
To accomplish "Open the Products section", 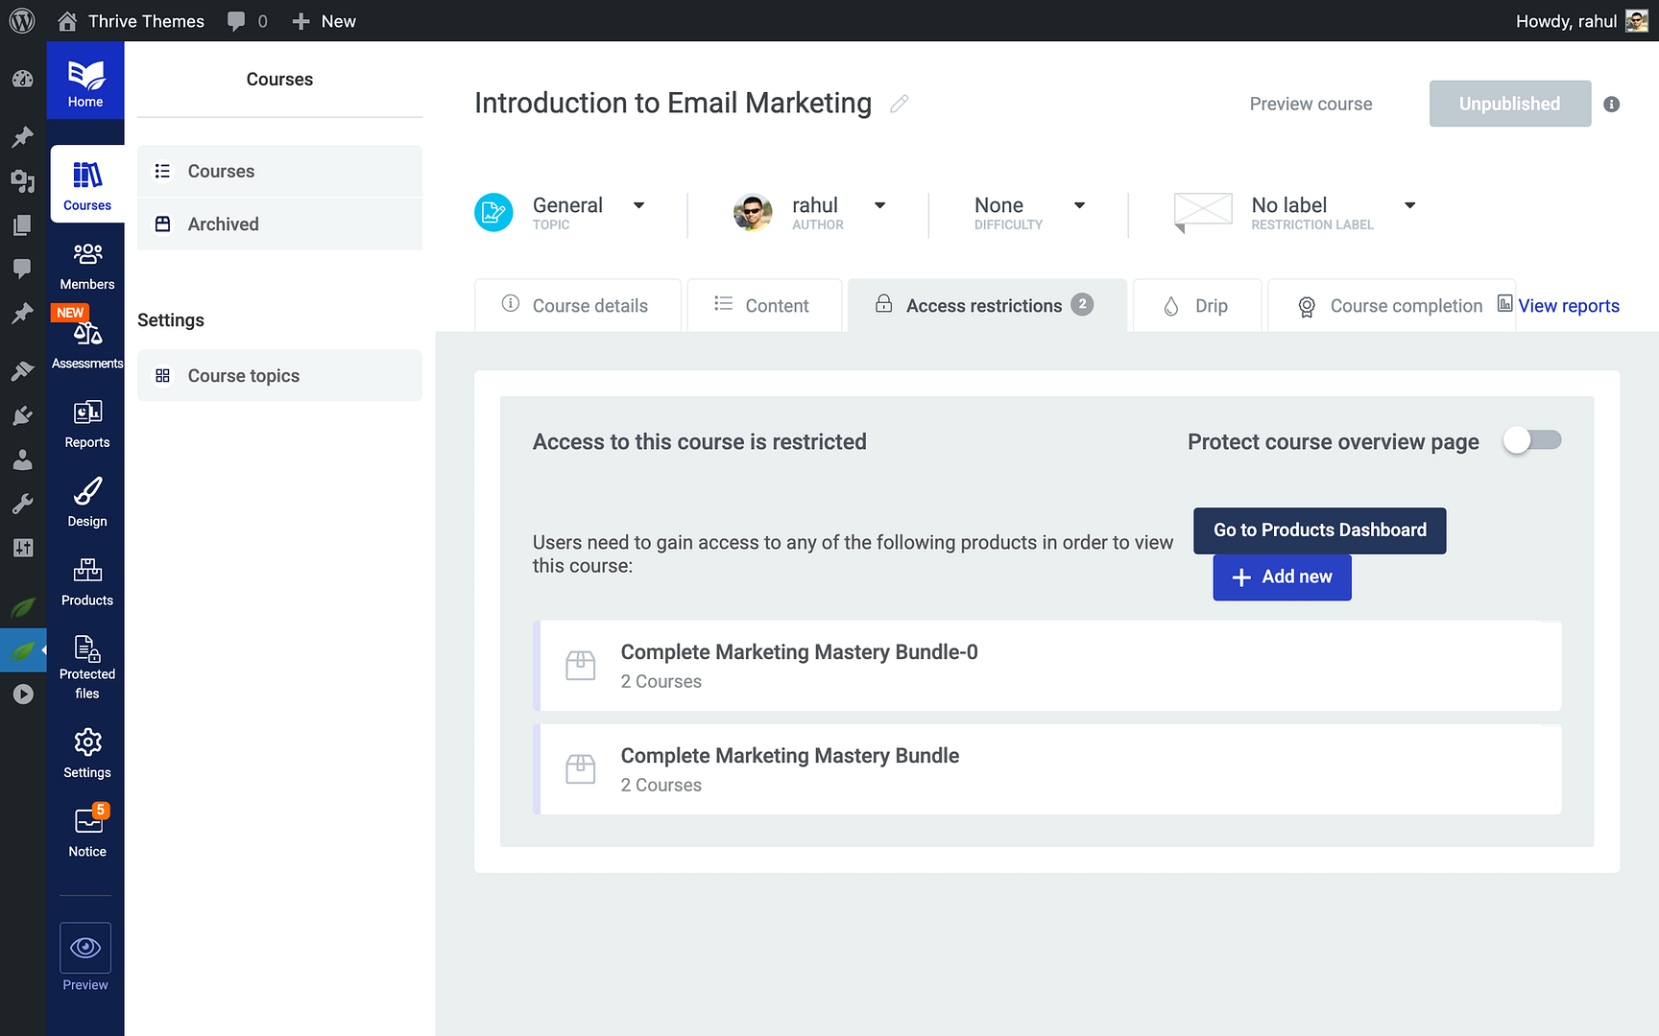I will coord(86,579).
